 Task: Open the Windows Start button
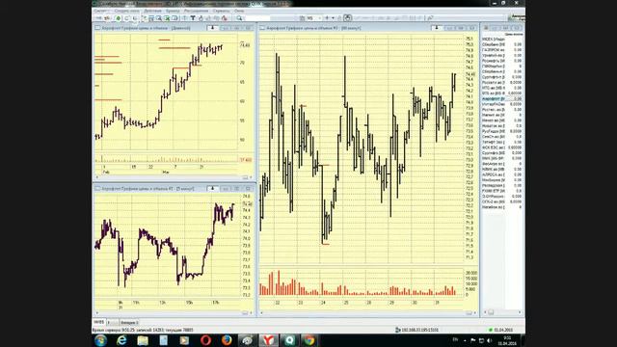point(100,340)
